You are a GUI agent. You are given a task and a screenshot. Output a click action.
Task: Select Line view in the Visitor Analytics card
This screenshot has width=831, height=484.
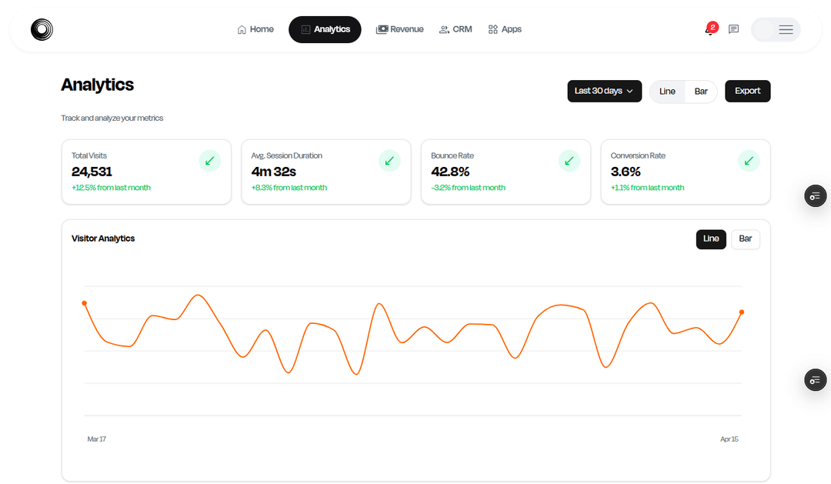711,239
